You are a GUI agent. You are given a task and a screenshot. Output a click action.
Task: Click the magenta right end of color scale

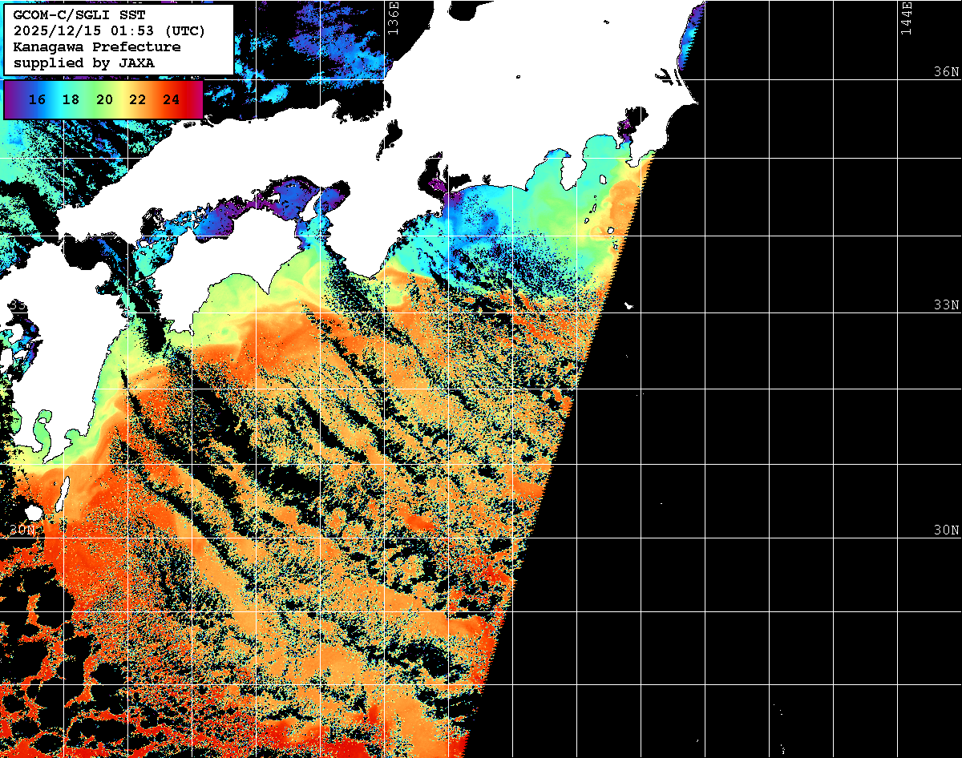coord(197,100)
